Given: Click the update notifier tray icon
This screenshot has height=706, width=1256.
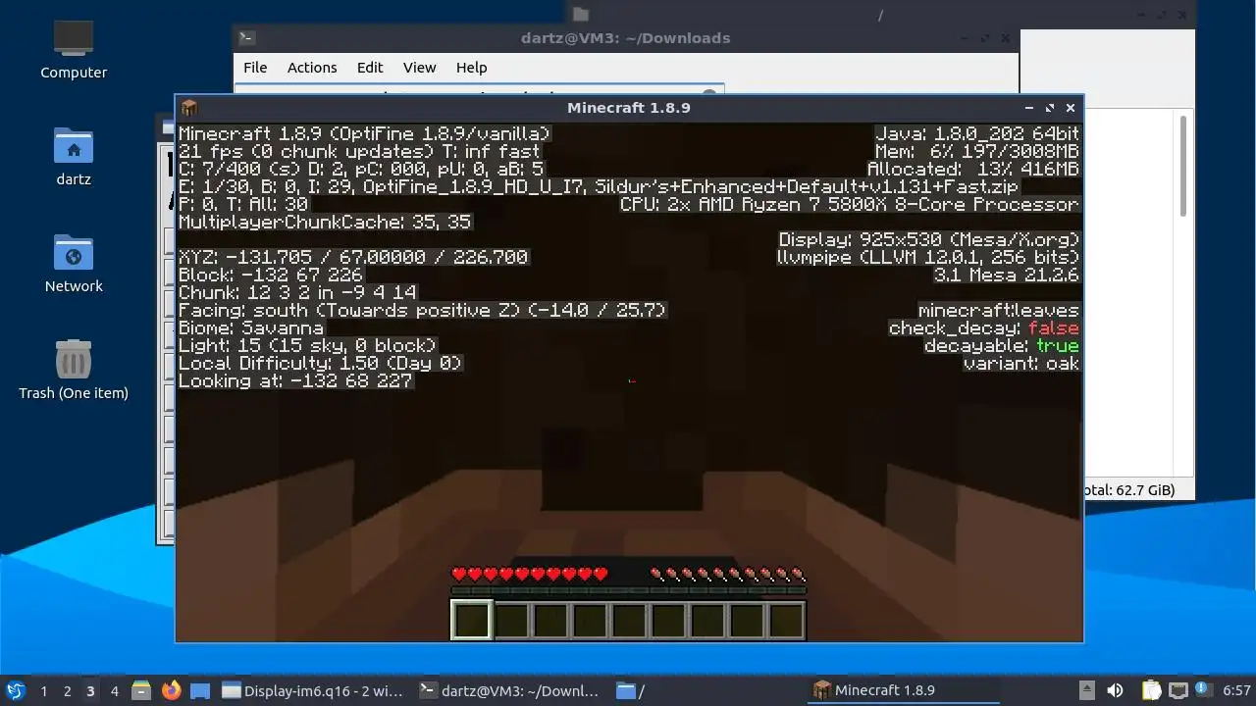Looking at the screenshot, I should tap(1201, 690).
